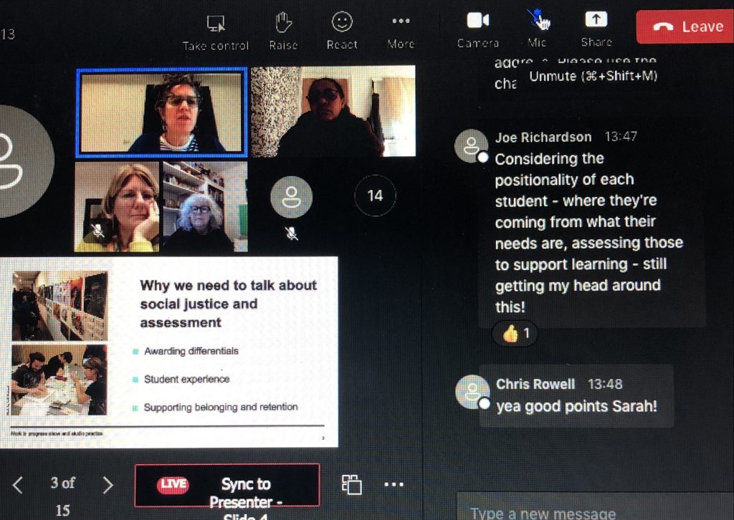This screenshot has height=520, width=734.
Task: Click the 'Student experience' bullet
Action: coord(187,379)
